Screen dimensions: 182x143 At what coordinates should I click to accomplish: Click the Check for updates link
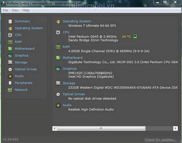[x=161, y=139]
